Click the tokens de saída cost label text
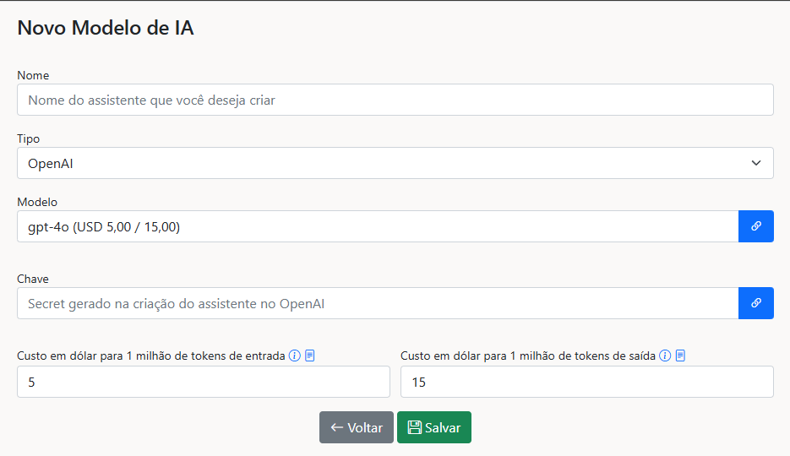 (x=528, y=356)
